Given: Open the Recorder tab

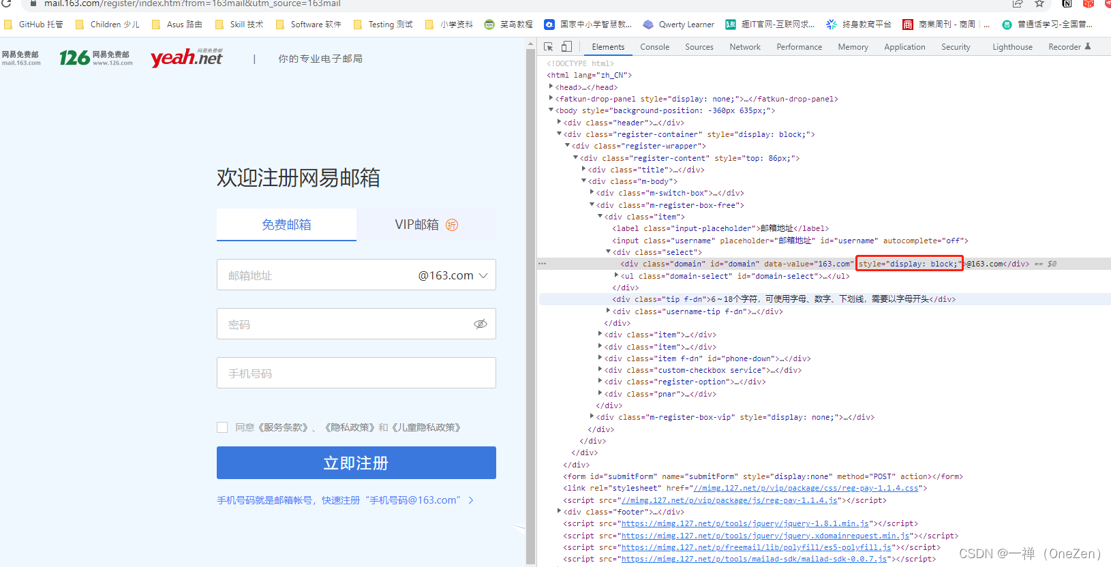Looking at the screenshot, I should tap(1069, 47).
